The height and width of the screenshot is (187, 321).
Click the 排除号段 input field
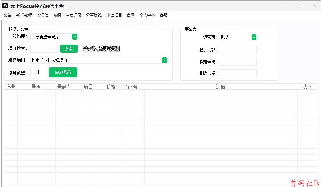[x=238, y=73]
